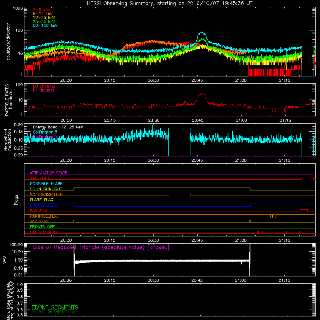Click the raised SC_TRANSMITTER flag pulse
Screen dimensions: 320x320
(x=180, y=193)
